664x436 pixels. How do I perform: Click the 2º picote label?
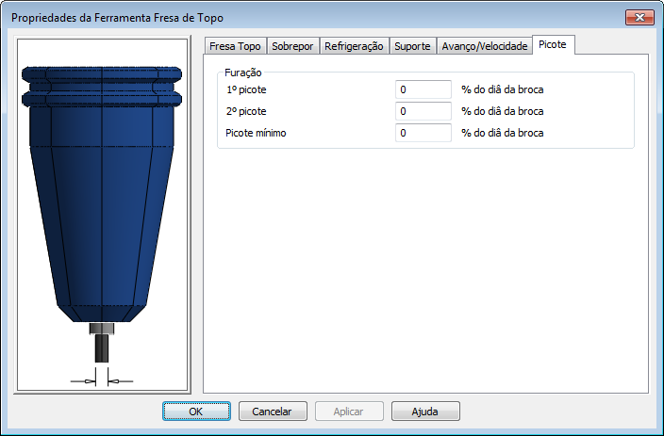pyautogui.click(x=246, y=111)
